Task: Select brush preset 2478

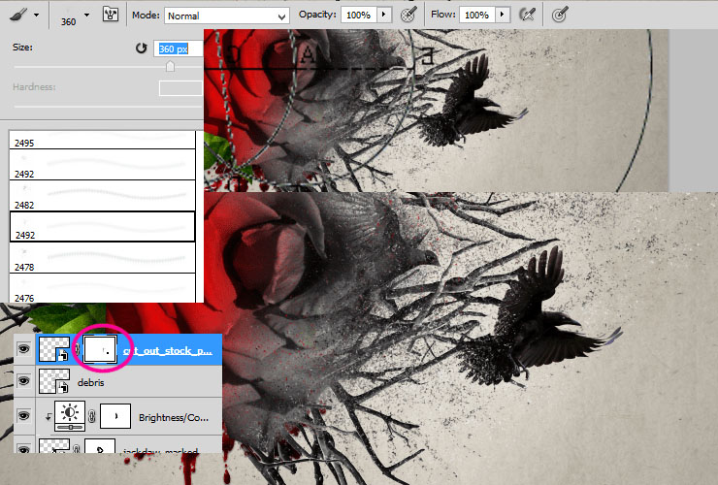Action: pos(102,257)
